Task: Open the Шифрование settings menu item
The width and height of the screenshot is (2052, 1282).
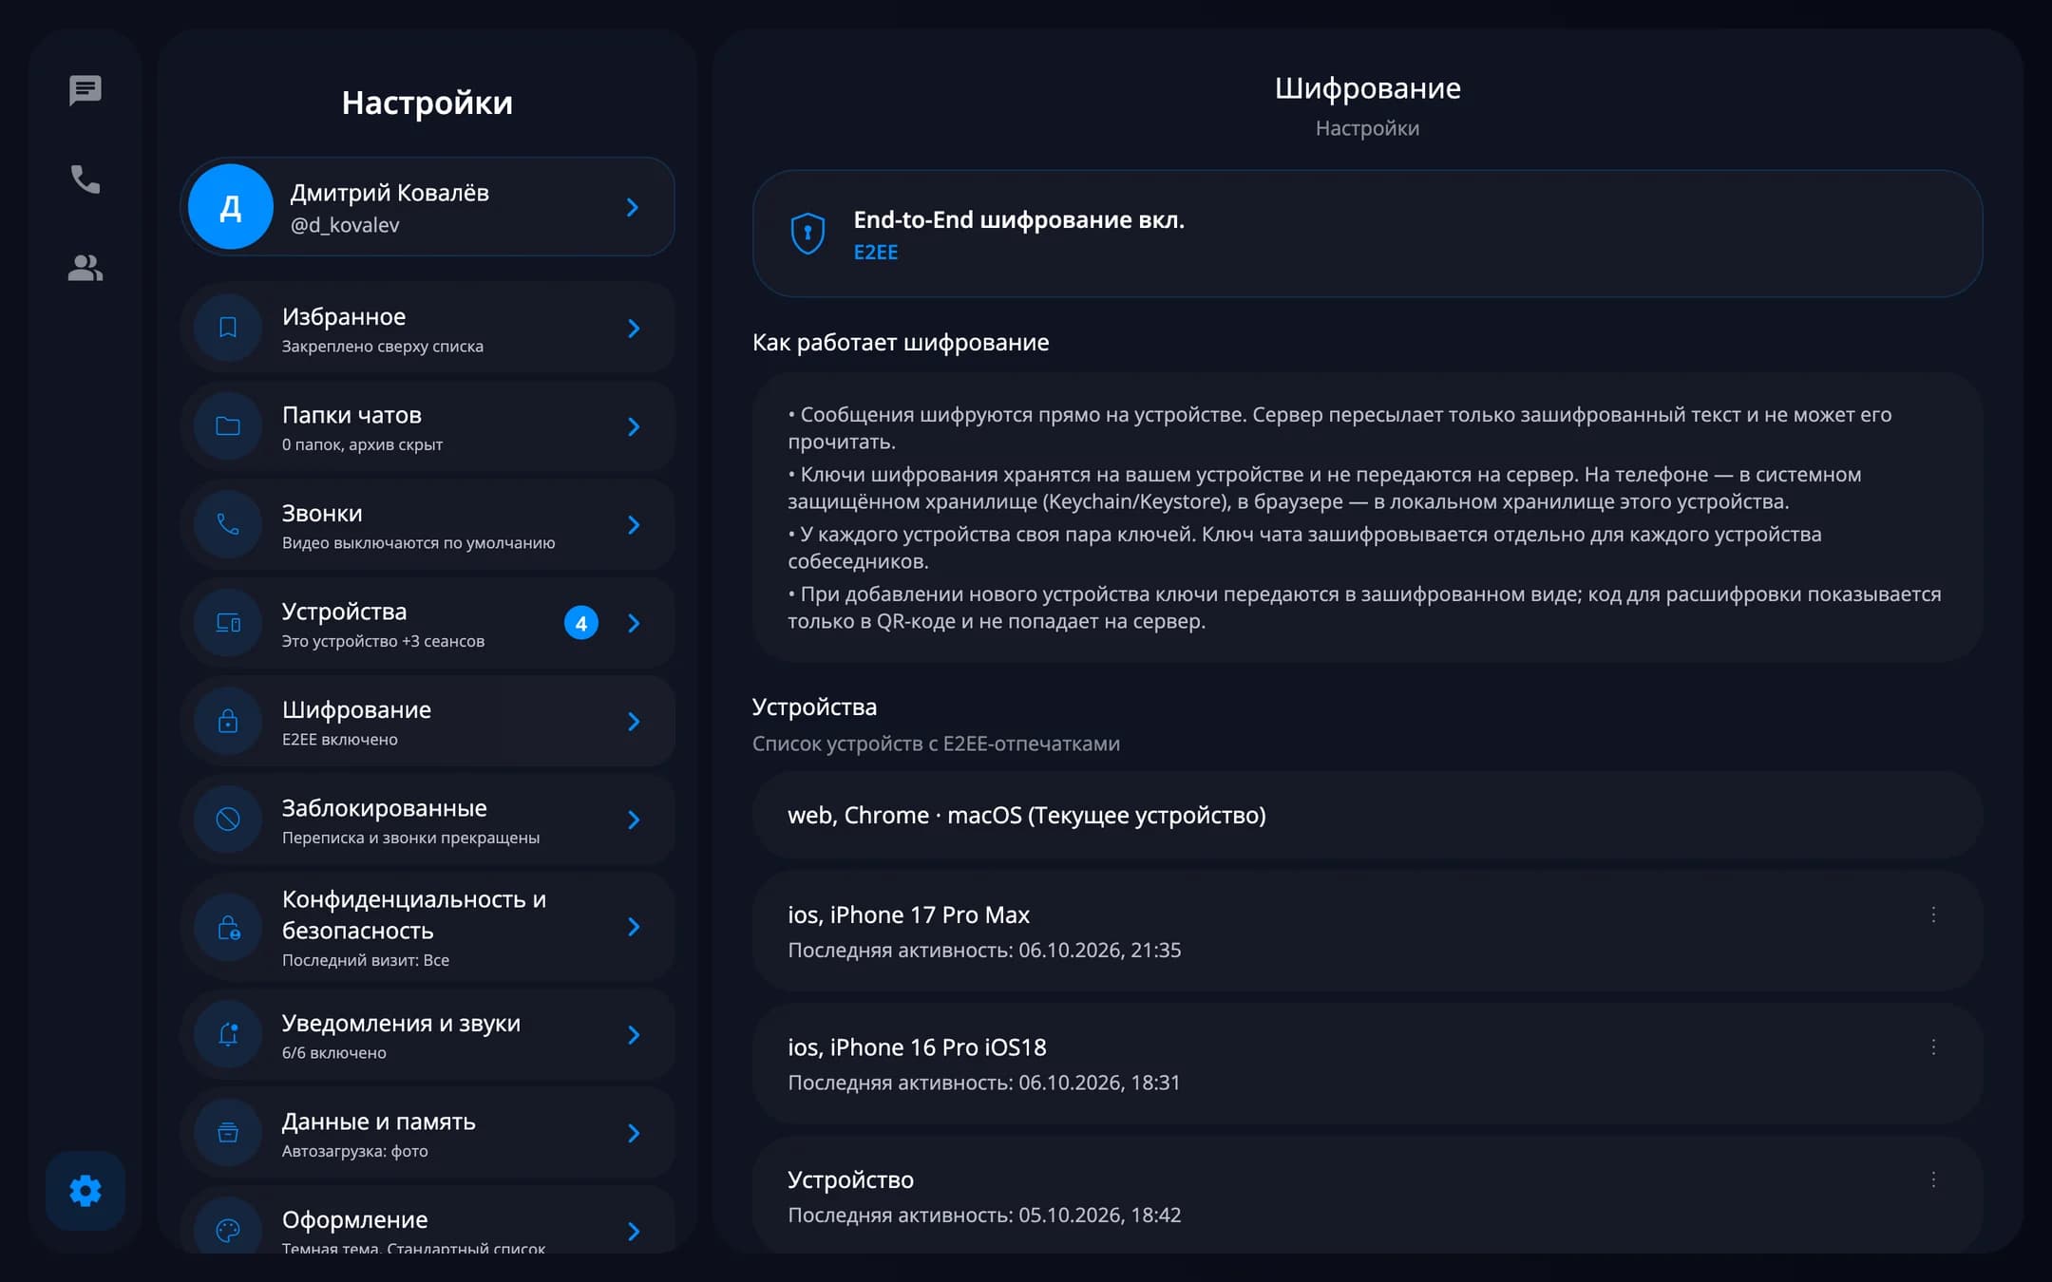Action: (427, 722)
